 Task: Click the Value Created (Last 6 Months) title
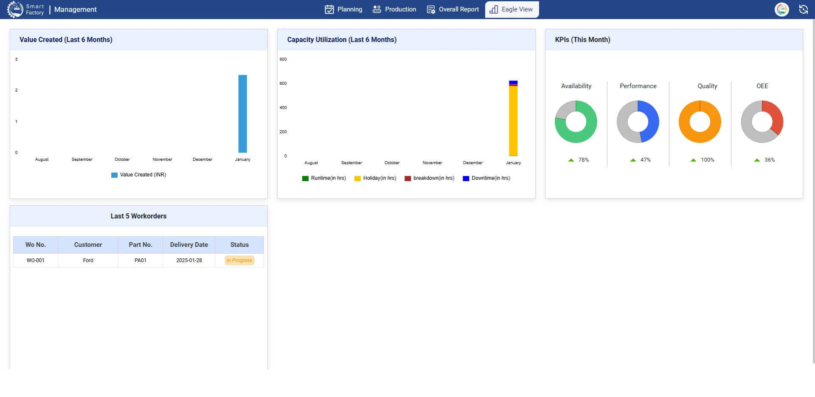(x=66, y=39)
